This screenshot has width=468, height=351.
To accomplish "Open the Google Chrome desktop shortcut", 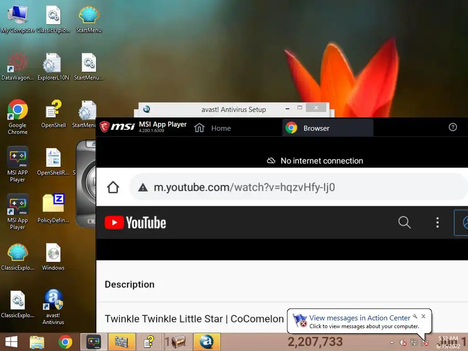I will tap(18, 117).
